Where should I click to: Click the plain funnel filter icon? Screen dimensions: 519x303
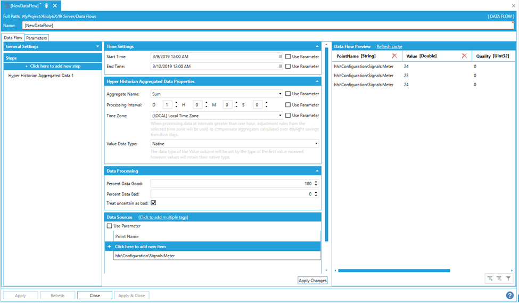(508, 278)
